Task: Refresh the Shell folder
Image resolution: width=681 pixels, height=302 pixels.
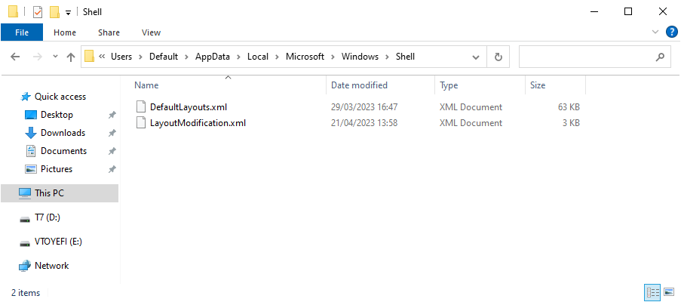Action: (498, 57)
